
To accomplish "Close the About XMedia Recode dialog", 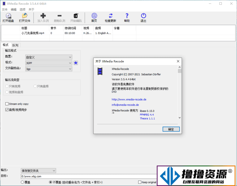I will [178, 61].
